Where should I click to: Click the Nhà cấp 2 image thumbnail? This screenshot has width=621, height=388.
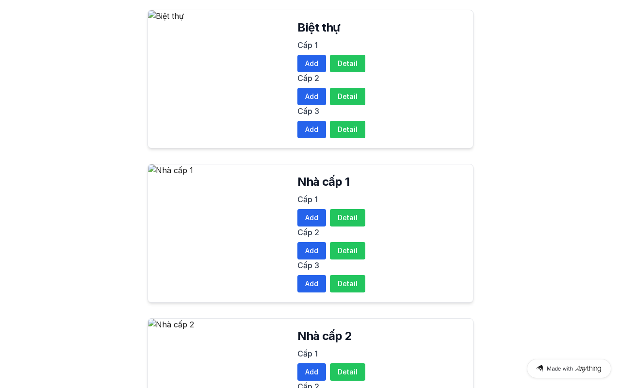pyautogui.click(x=171, y=324)
